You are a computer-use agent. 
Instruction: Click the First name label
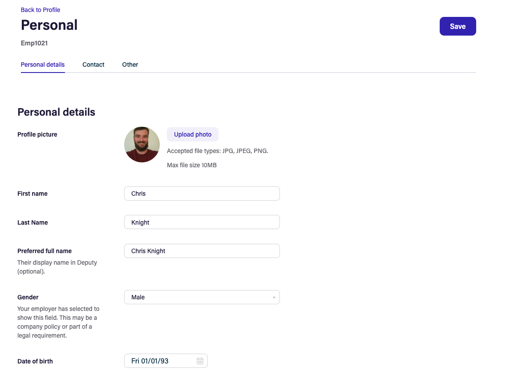click(32, 194)
